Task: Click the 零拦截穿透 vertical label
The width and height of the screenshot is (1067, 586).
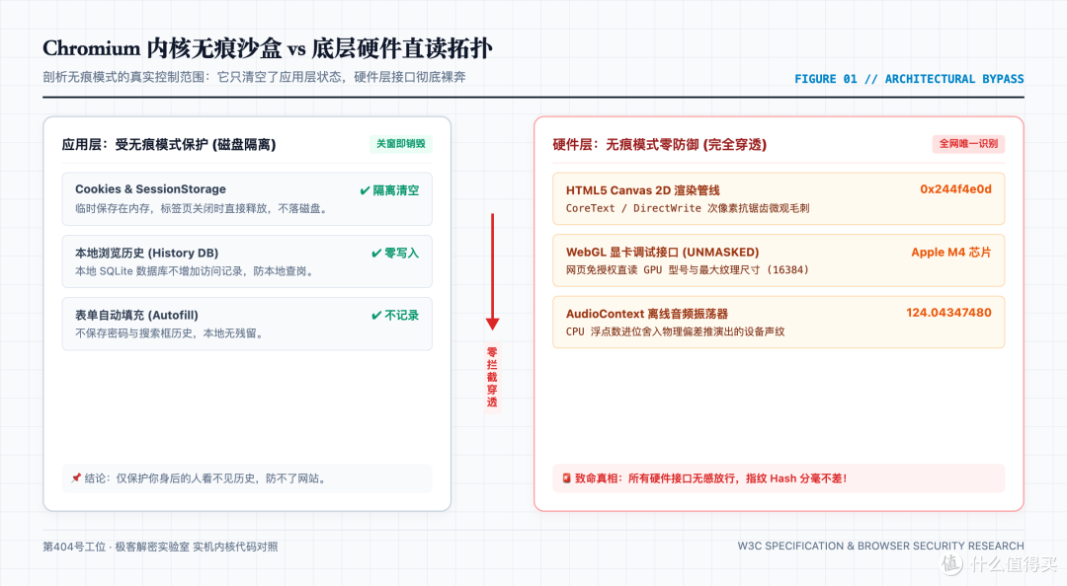Action: [492, 377]
